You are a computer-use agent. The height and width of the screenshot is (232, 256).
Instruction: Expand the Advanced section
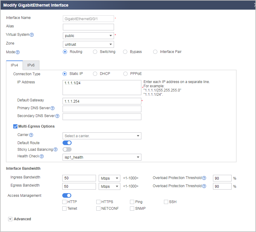coord(10,219)
